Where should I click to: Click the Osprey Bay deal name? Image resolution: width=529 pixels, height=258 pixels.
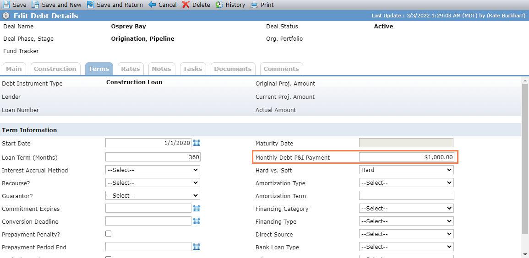[x=129, y=26]
